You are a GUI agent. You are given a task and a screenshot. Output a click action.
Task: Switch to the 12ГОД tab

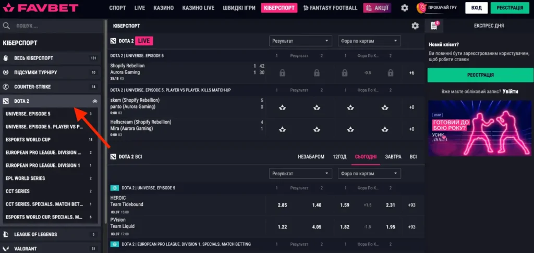339,156
